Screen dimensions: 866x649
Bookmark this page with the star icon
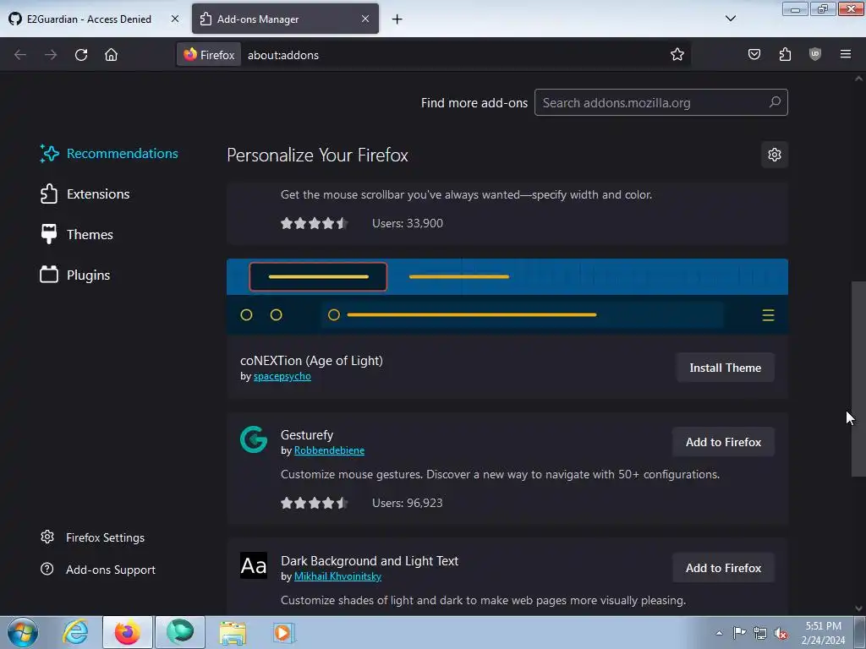[x=677, y=55]
